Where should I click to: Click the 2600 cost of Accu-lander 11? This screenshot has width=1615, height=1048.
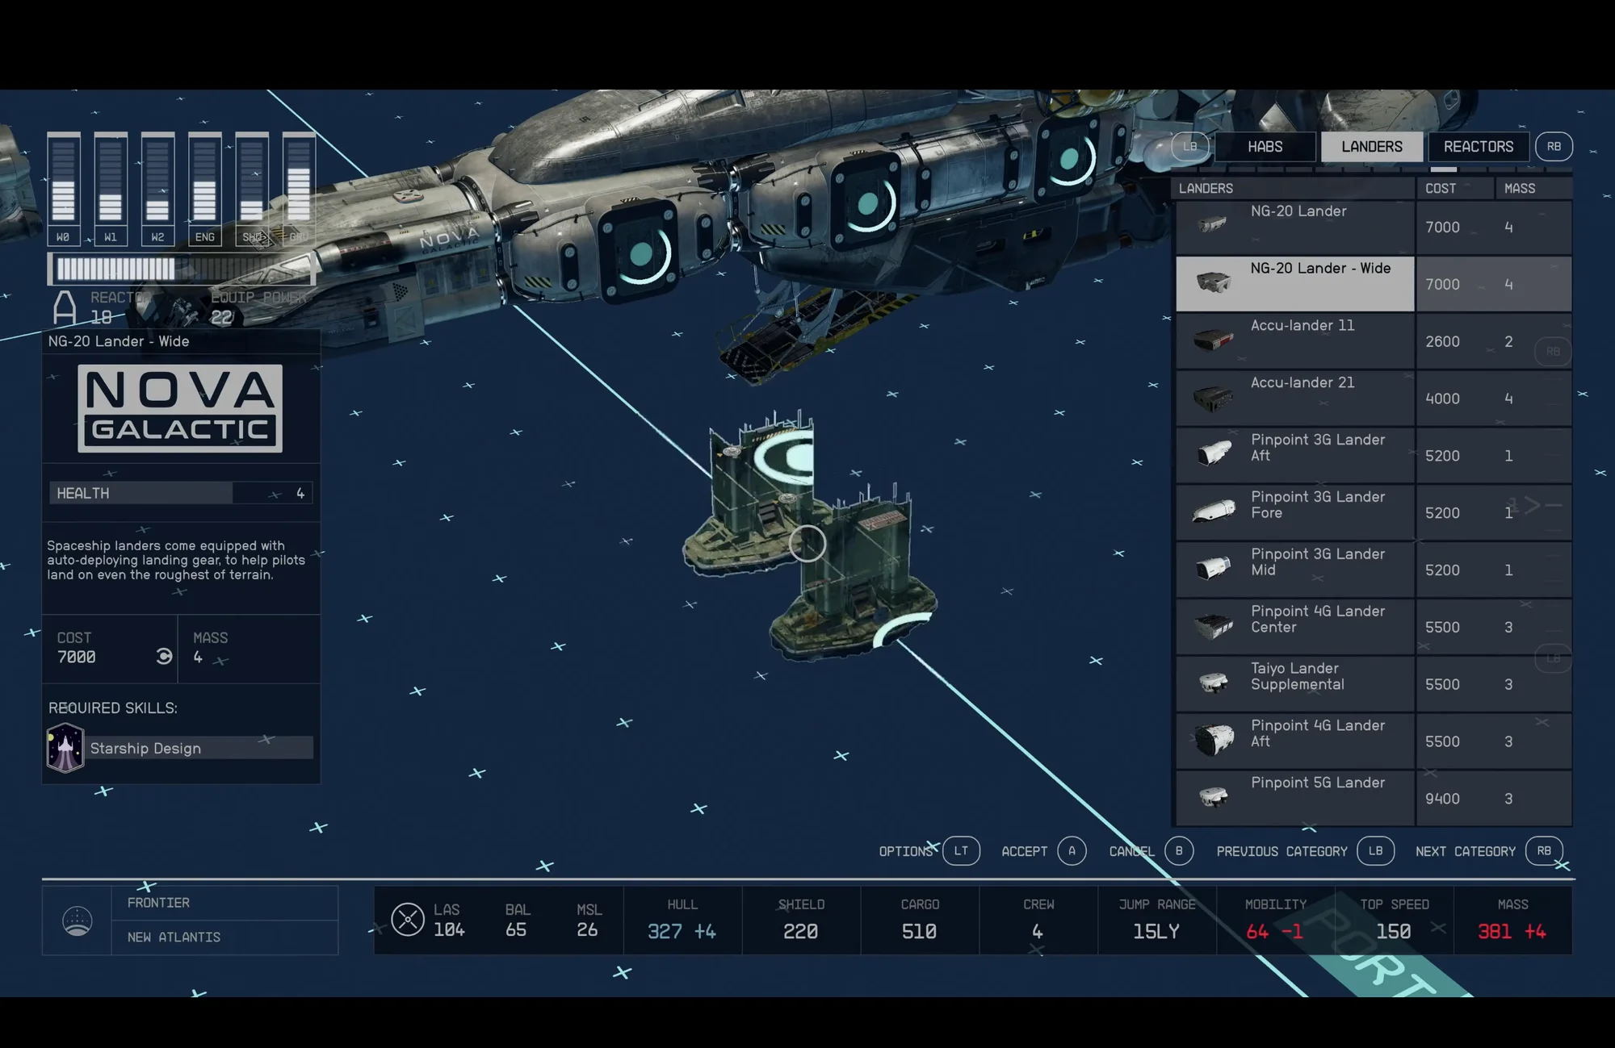tap(1442, 341)
